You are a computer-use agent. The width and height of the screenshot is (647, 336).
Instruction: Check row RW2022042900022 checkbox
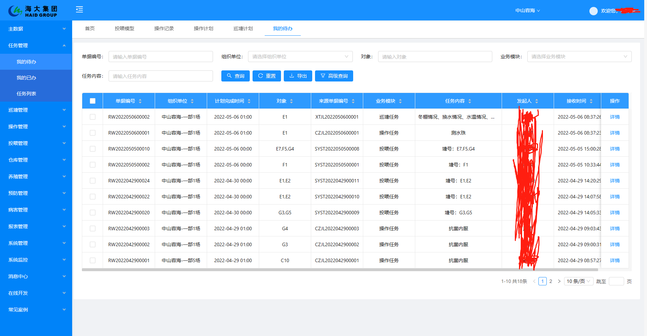[93, 197]
